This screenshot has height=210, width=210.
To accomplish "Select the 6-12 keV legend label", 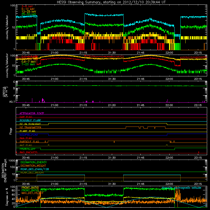I will pos(28,9).
